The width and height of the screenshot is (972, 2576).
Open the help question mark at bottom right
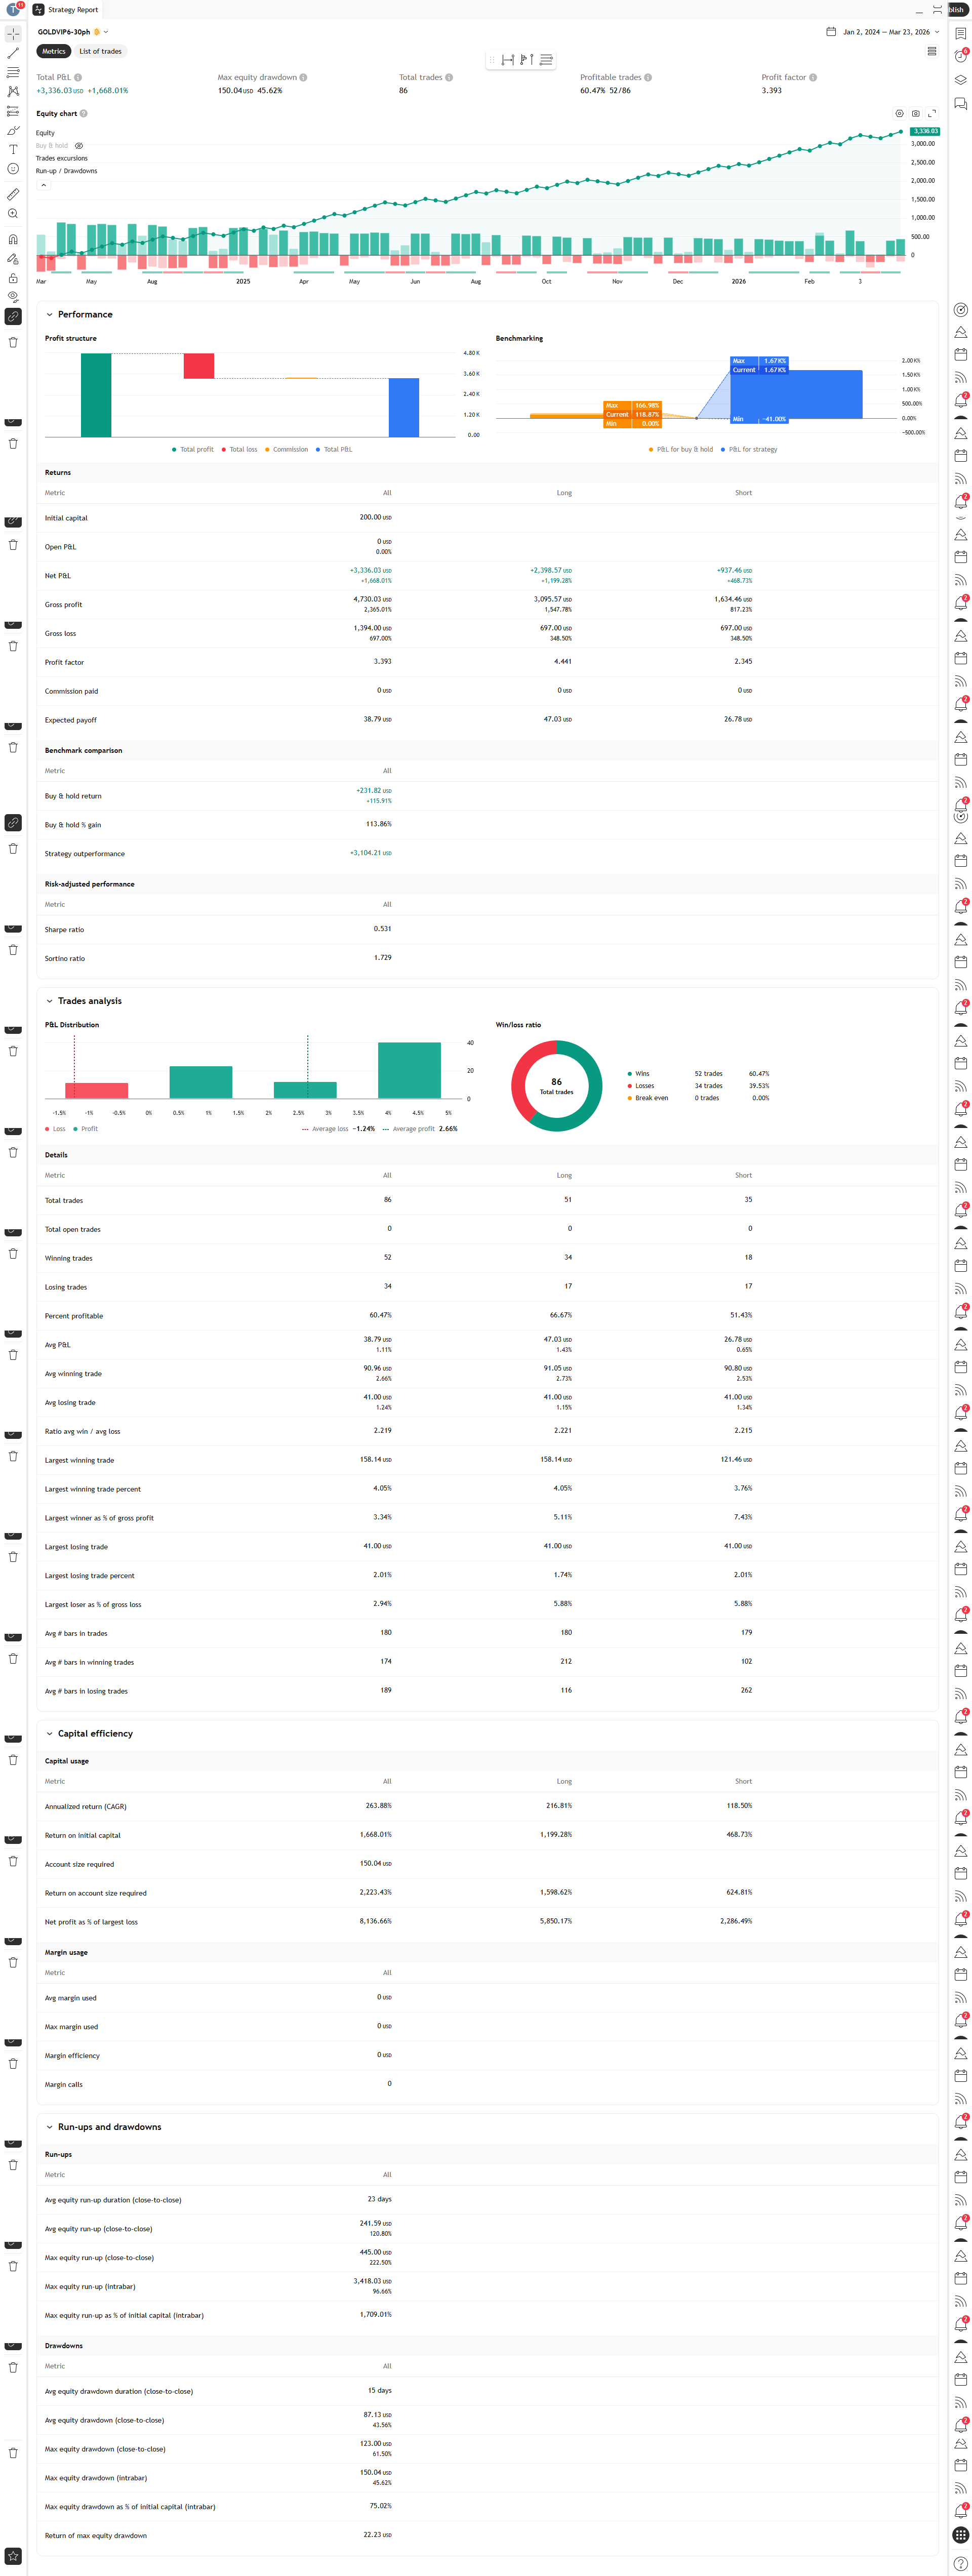click(960, 2563)
